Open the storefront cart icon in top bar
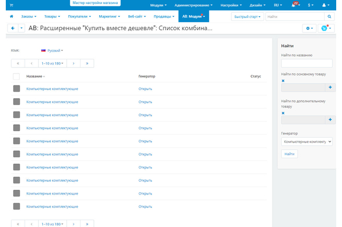This screenshot has width=342, height=227. point(12,5)
